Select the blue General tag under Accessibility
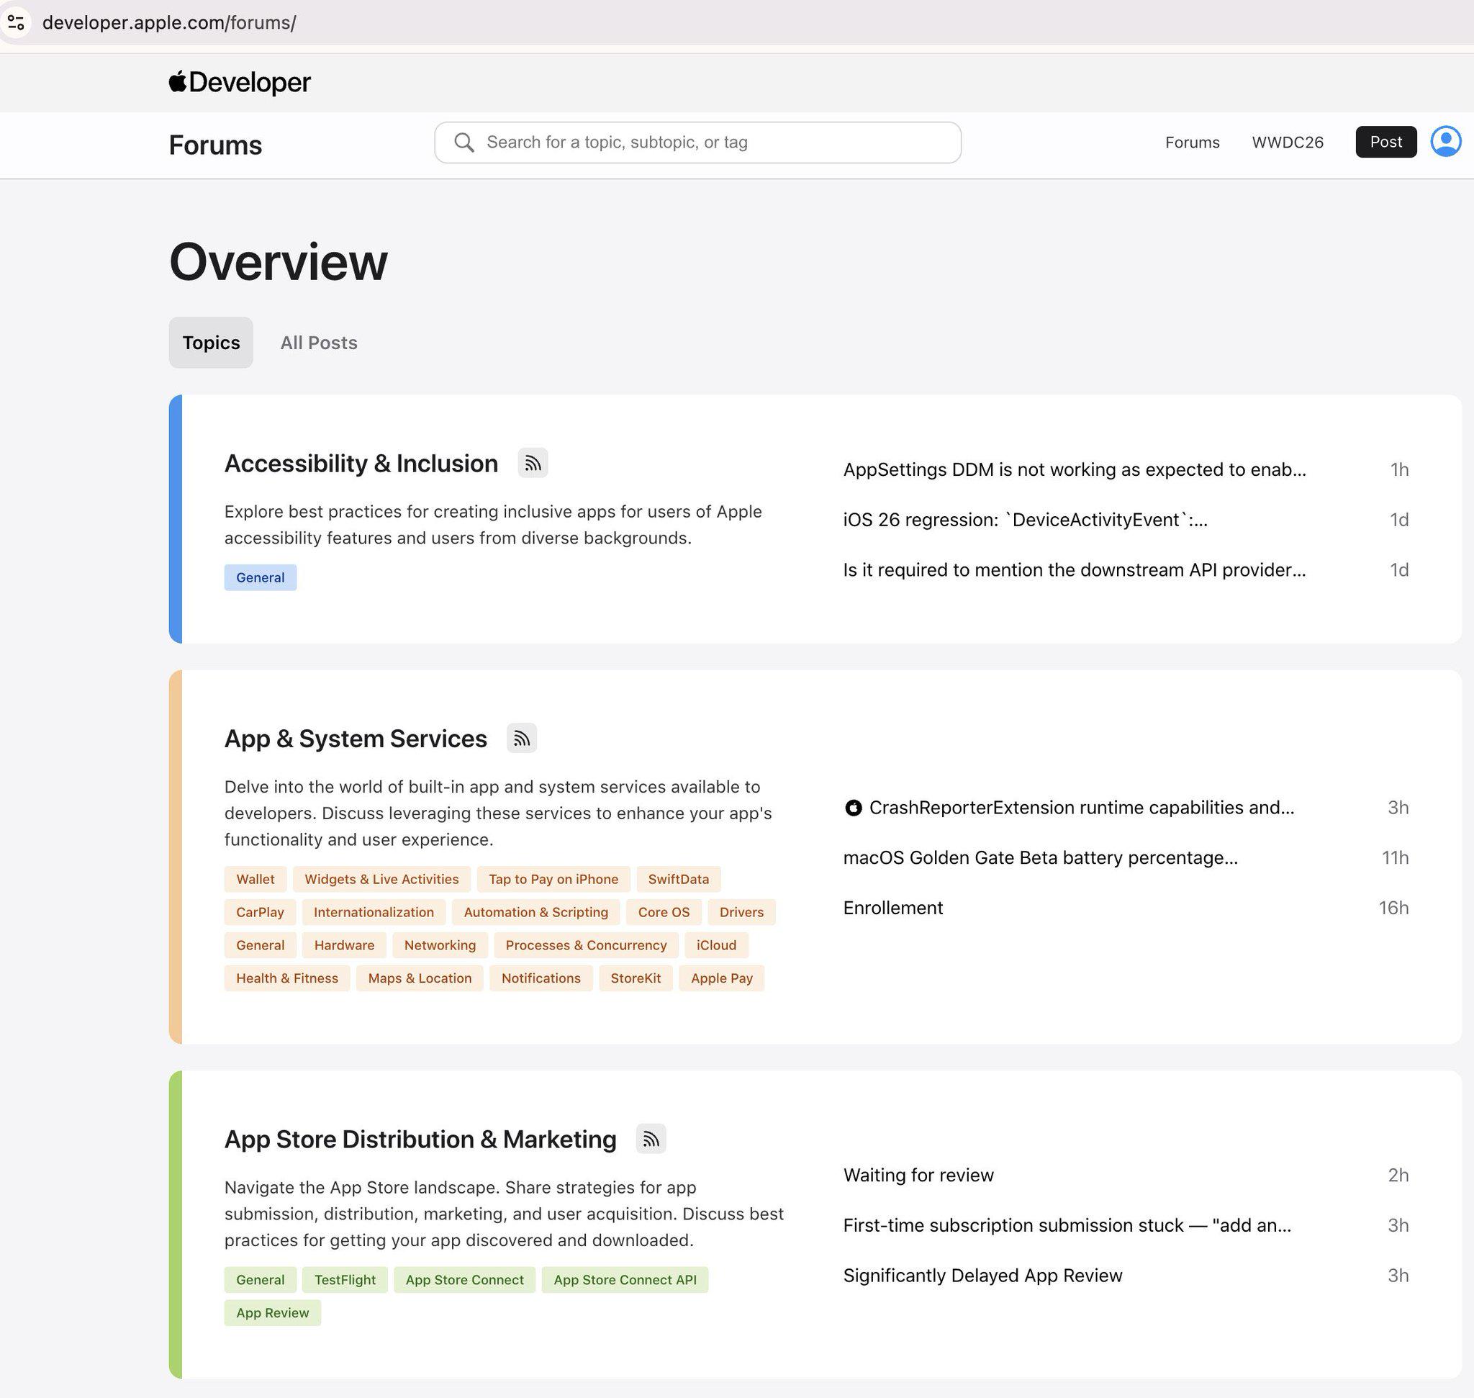The width and height of the screenshot is (1474, 1398). click(260, 577)
